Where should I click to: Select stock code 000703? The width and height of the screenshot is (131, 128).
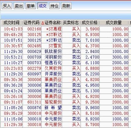[x=34, y=63]
